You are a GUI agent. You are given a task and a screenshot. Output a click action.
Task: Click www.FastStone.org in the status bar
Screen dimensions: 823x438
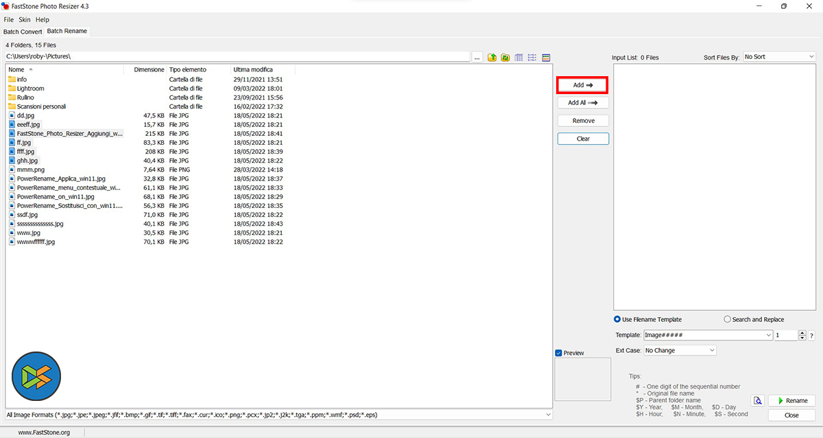point(43,433)
